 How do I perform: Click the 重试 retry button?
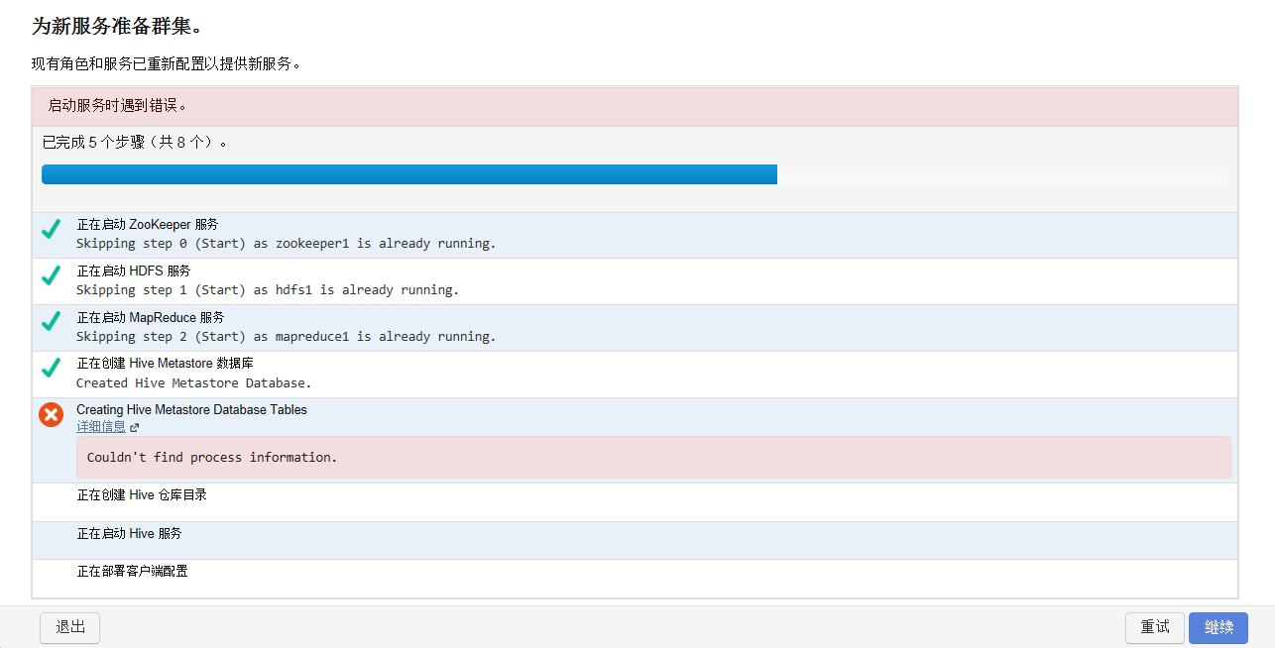(x=1155, y=627)
